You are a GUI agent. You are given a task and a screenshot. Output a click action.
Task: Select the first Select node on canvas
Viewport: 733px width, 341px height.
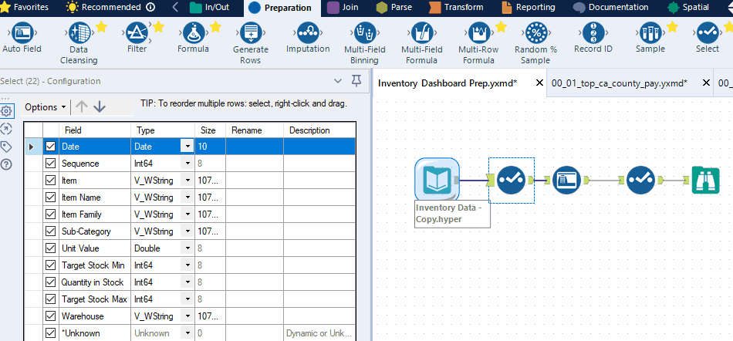pyautogui.click(x=511, y=180)
